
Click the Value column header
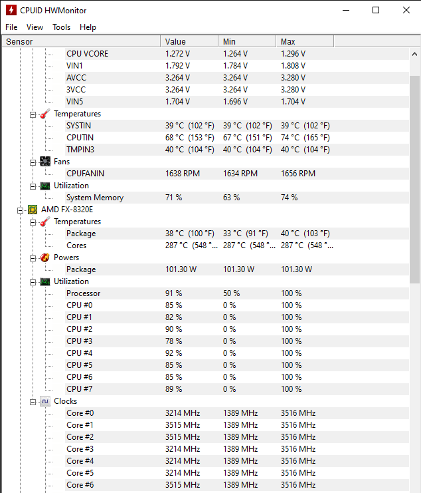click(189, 41)
